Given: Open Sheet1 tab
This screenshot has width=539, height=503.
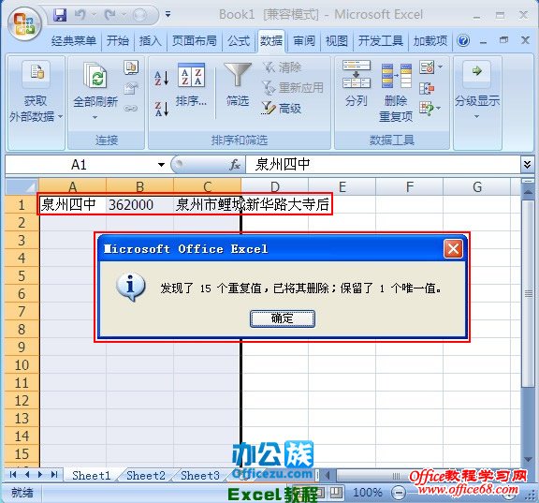Looking at the screenshot, I should coord(92,476).
